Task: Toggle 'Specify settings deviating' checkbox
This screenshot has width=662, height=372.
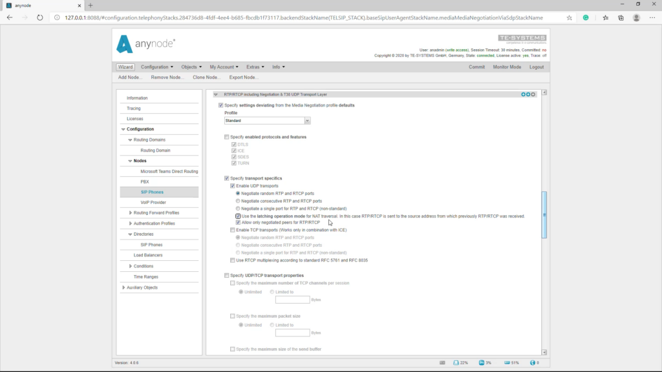Action: [221, 105]
